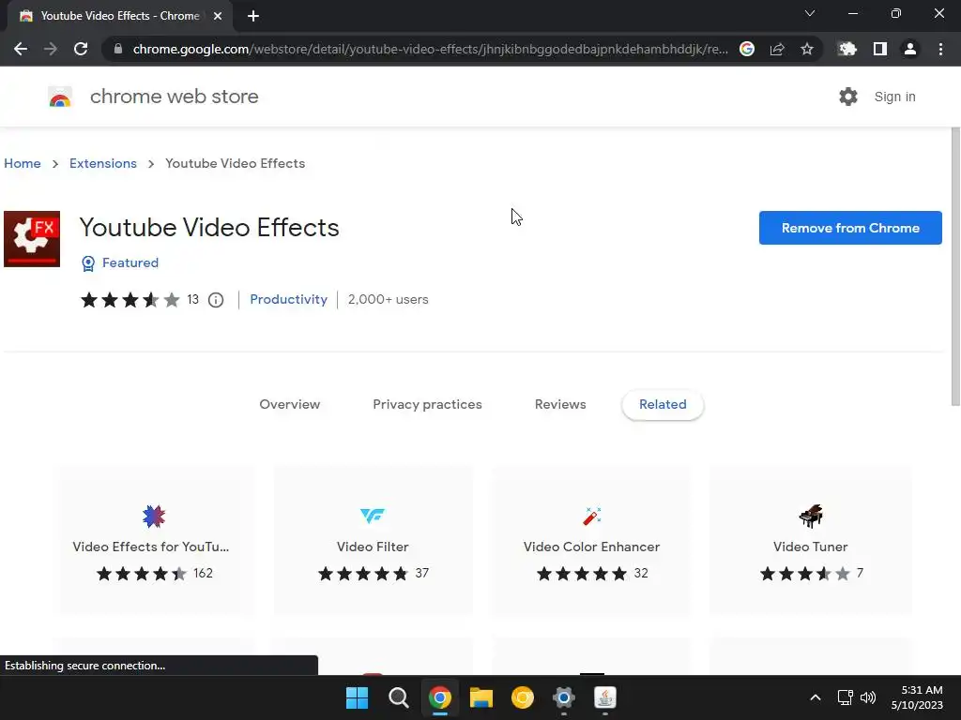Click Remove from Chrome button
The width and height of the screenshot is (961, 720).
click(850, 228)
